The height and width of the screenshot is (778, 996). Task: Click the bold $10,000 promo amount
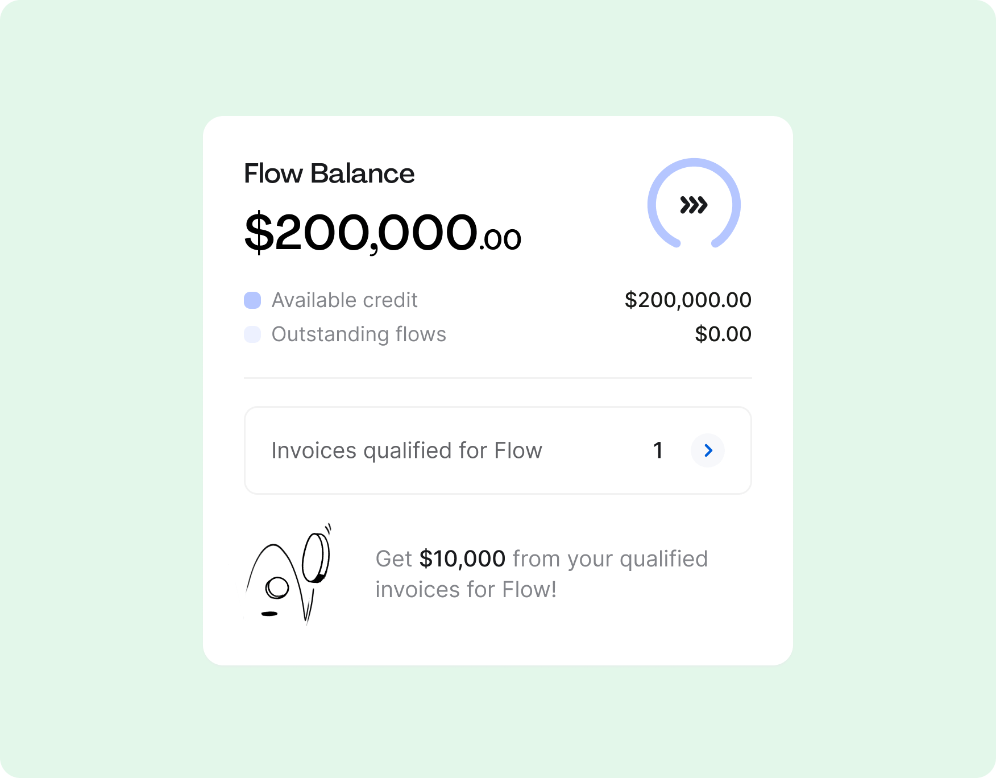click(462, 559)
